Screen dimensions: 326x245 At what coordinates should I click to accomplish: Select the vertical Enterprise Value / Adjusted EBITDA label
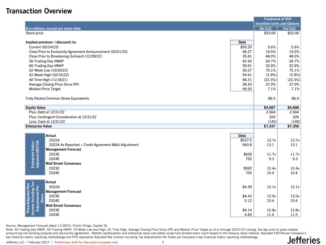pos(34,154)
